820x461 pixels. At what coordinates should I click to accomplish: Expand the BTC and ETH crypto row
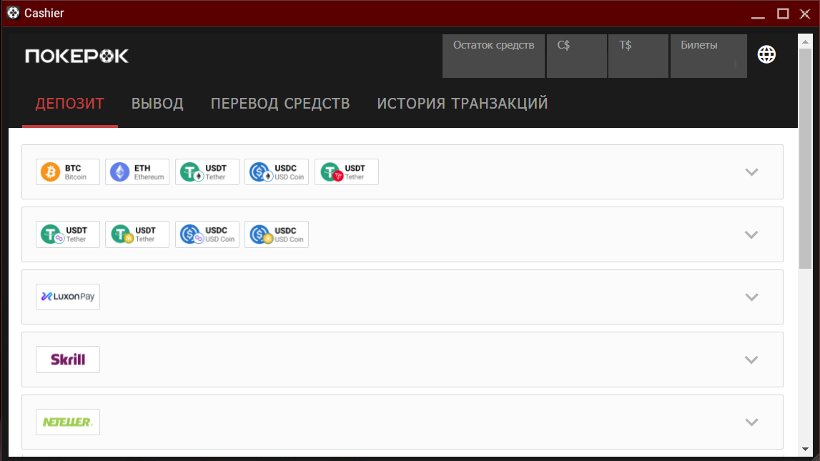pyautogui.click(x=751, y=172)
